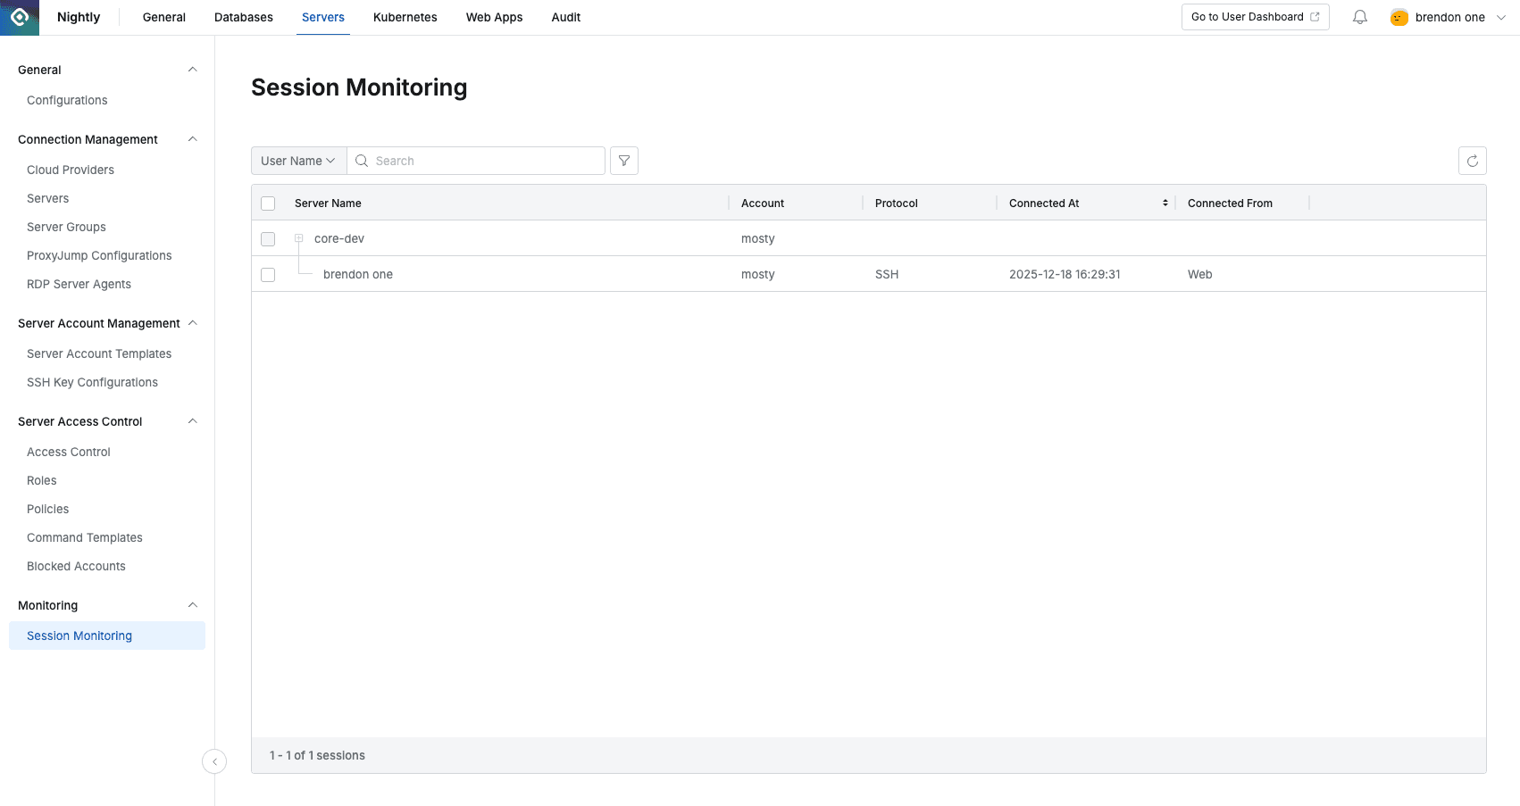
Task: Collapse the Monitoring sidebar section
Action: (193, 605)
